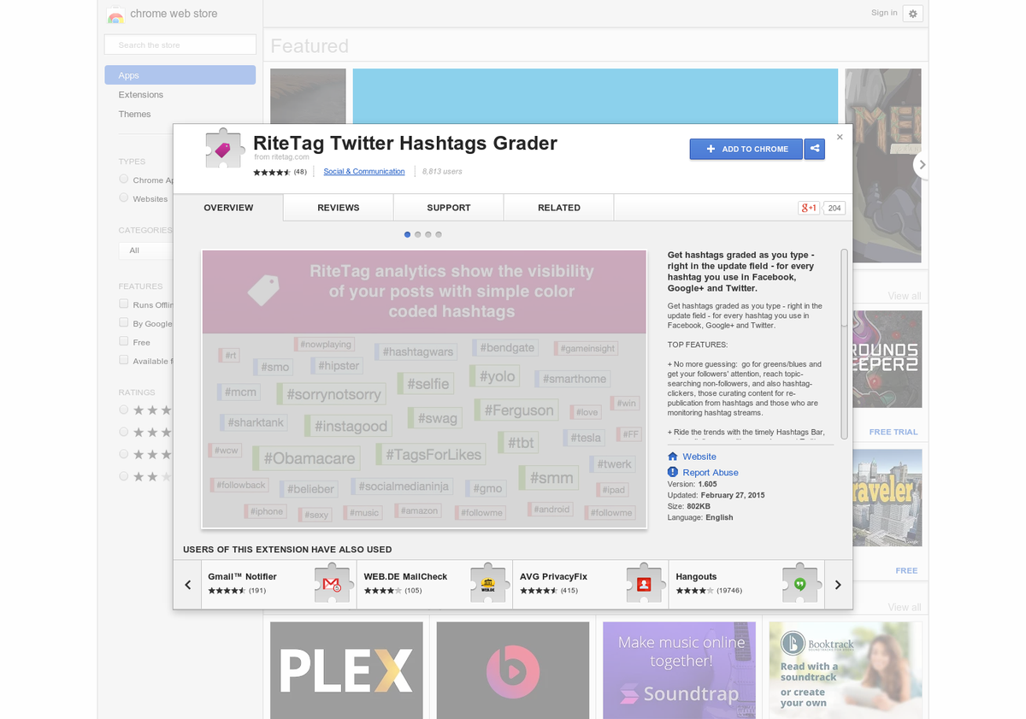Click the WEB.DE MailCheck extension icon

point(488,583)
